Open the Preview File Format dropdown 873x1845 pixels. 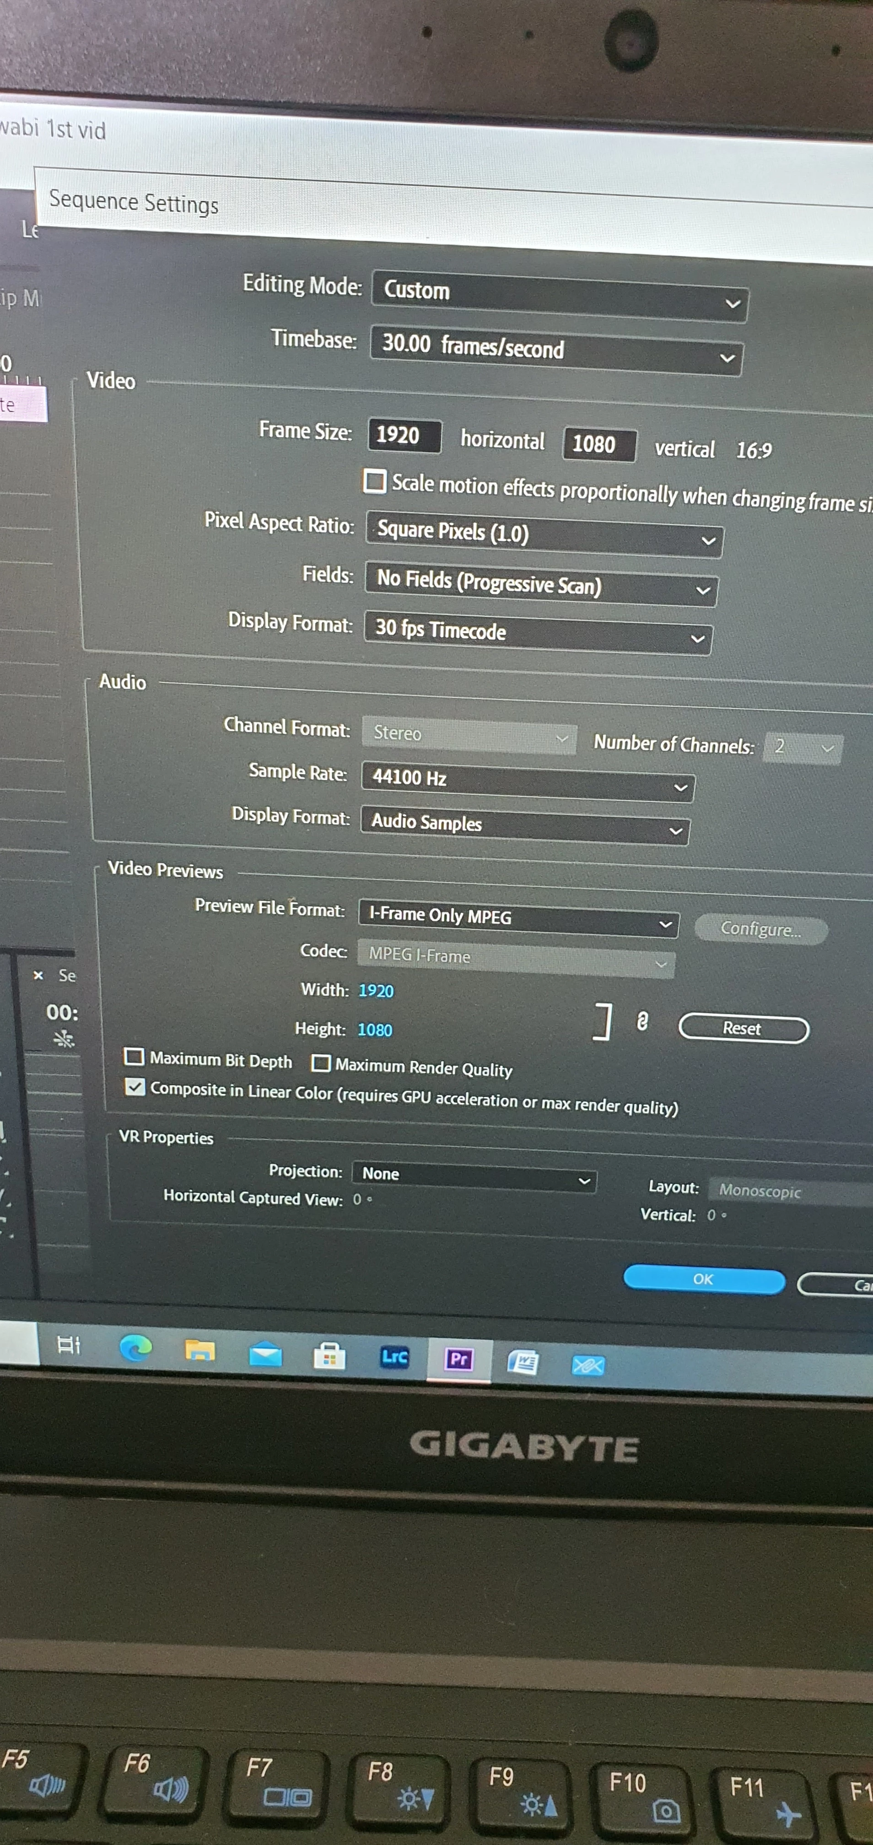point(518,917)
